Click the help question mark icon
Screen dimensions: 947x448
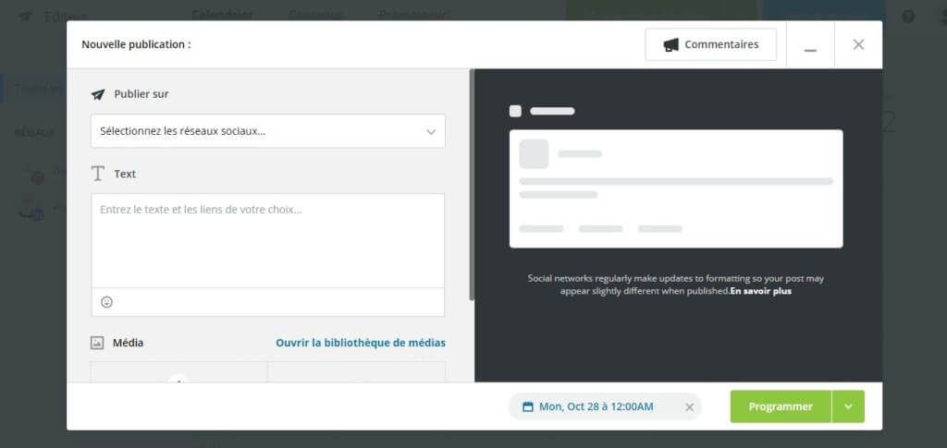pos(908,16)
